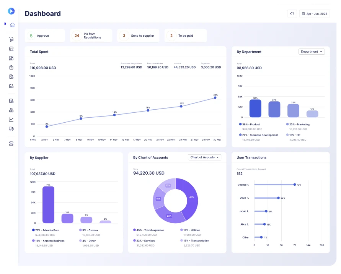341x274 pixels.
Task: Click the refresh icon near the date range
Action: 292,13
